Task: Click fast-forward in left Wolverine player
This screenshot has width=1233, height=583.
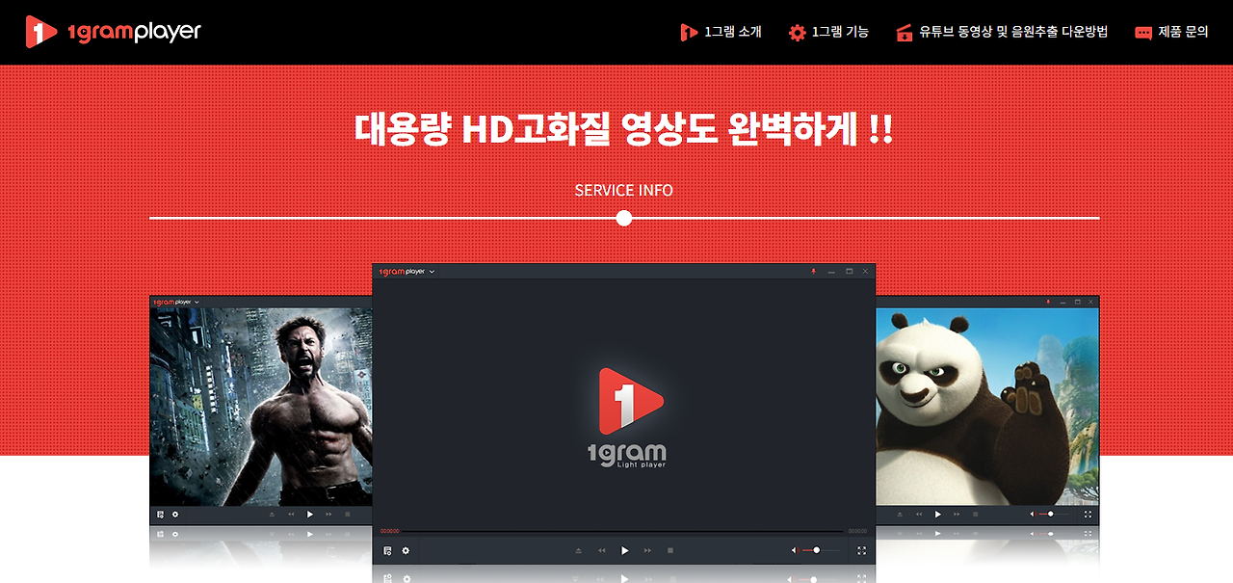Action: pos(328,515)
